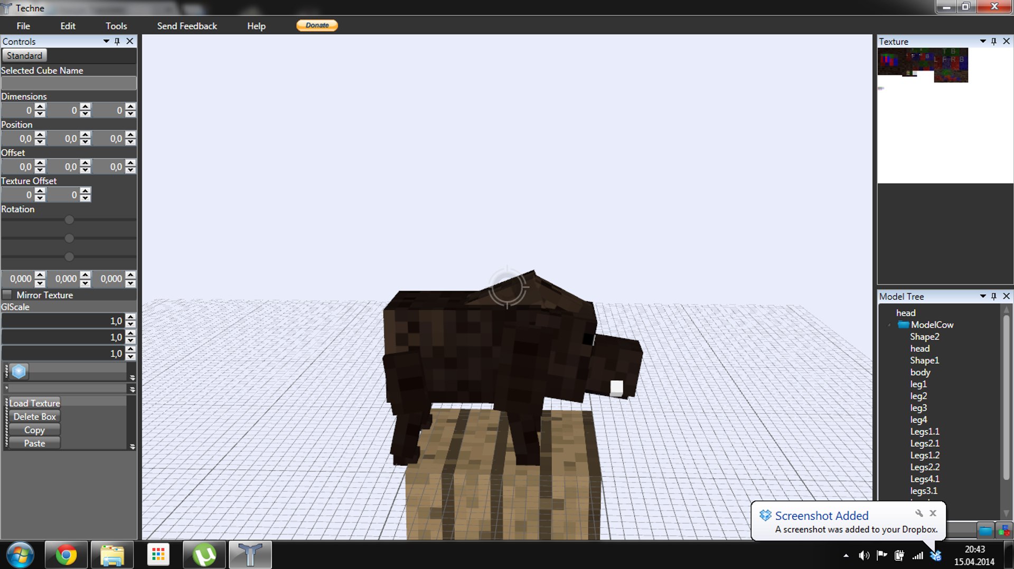Open Dropbox notification settings wrench
1014x569 pixels.
coord(919,513)
